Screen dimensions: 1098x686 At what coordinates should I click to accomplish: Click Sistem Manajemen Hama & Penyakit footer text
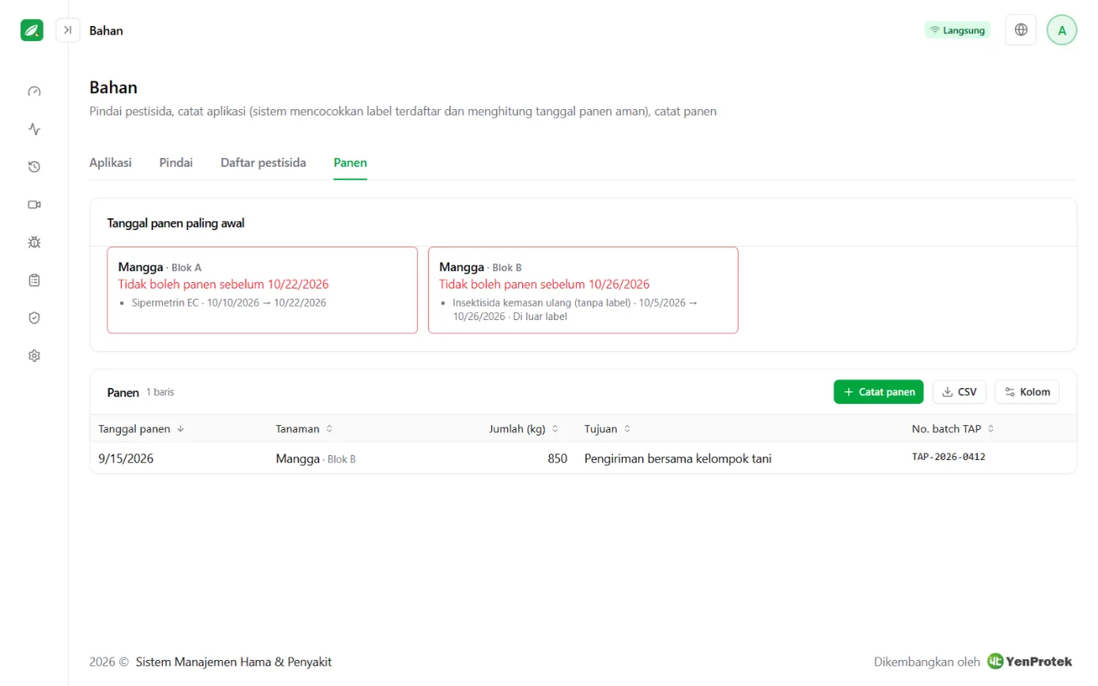click(233, 662)
